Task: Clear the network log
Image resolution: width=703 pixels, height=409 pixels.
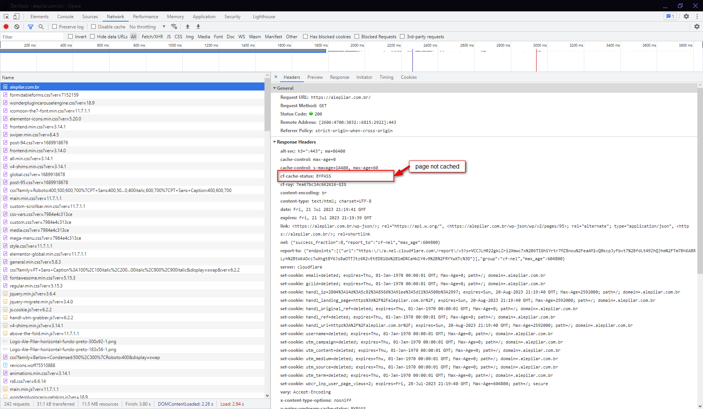Action: coord(17,27)
